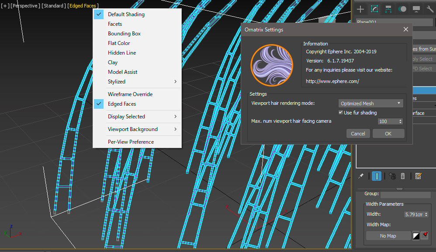Open the Display panel icon
436x252 pixels.
(x=416, y=9)
